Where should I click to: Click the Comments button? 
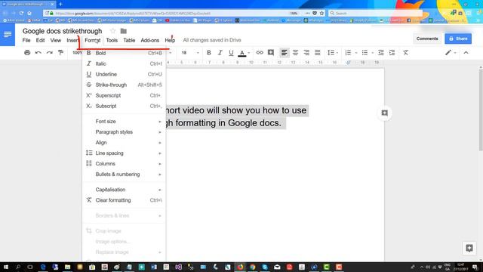[x=427, y=39]
